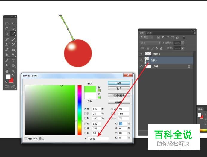Select the Blur tool
Image resolution: width=207 pixels, height=157 pixels.
[x=7, y=55]
